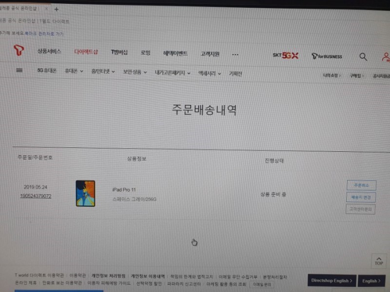
Task: Open T멤버십 menu
Action: click(x=119, y=52)
